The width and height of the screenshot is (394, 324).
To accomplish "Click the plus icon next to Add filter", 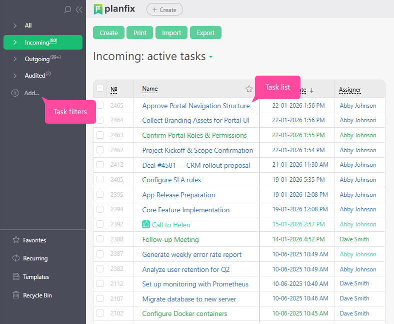I will click(15, 93).
